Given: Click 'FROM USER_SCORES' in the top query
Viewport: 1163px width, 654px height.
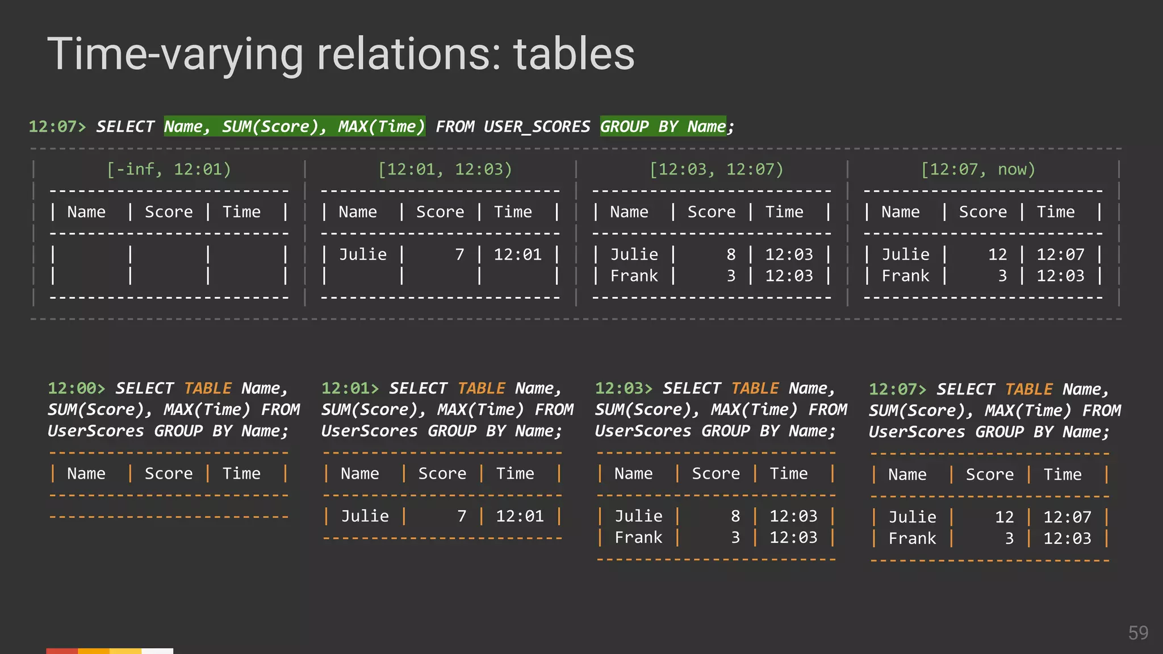Looking at the screenshot, I should [512, 126].
